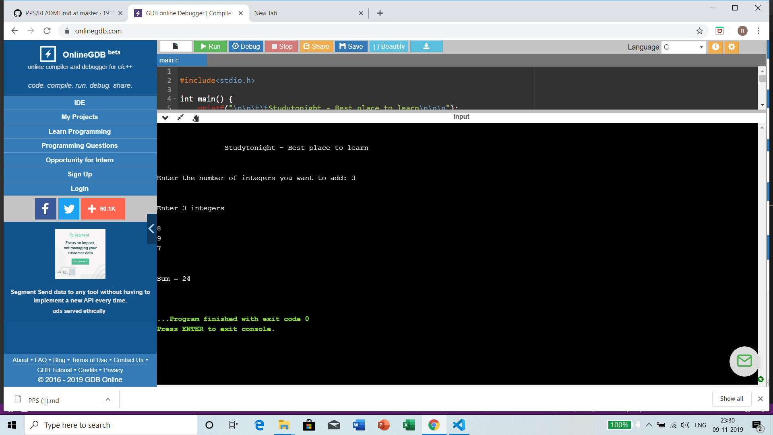The height and width of the screenshot is (435, 773).
Task: Share via Twitter icon
Action: (x=69, y=209)
